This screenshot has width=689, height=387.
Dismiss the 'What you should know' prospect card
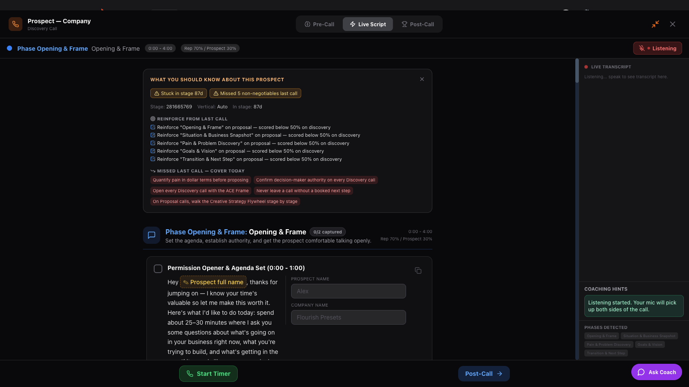(x=422, y=79)
